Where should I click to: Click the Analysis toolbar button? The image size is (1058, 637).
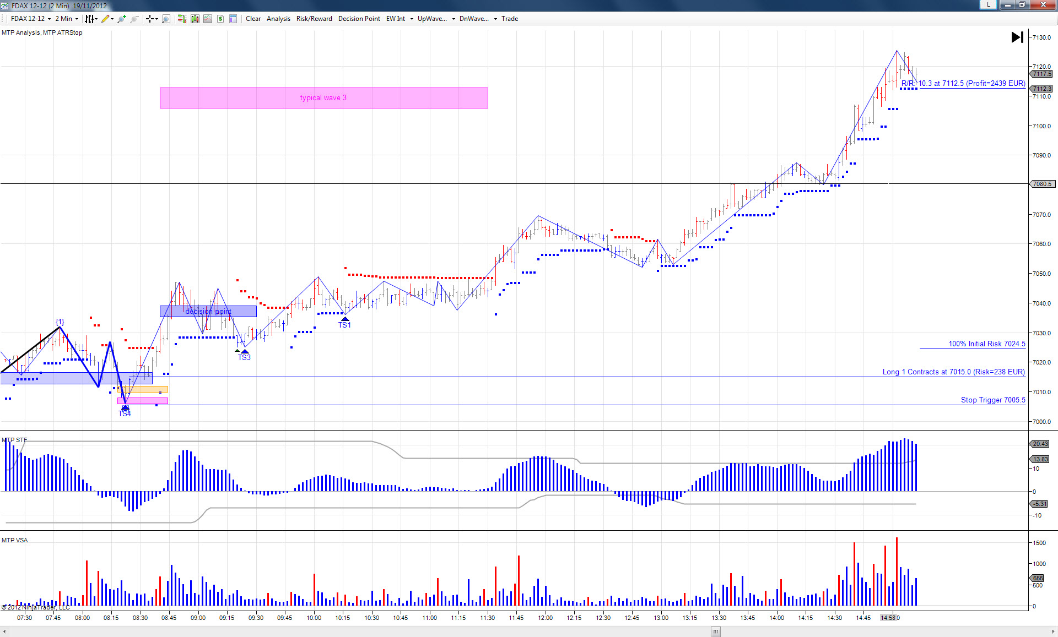pyautogui.click(x=278, y=19)
